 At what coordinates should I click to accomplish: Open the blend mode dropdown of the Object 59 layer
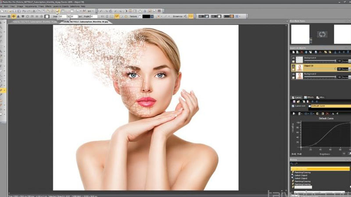tap(350, 69)
